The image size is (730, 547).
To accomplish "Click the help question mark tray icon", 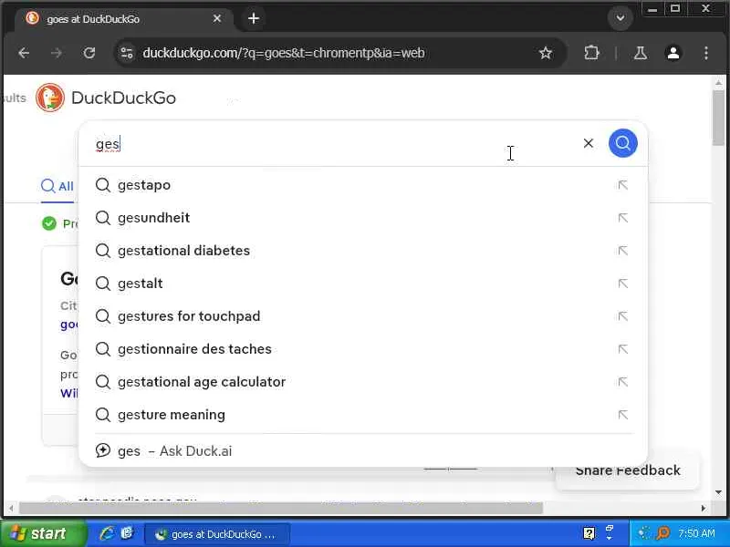I will [589, 533].
